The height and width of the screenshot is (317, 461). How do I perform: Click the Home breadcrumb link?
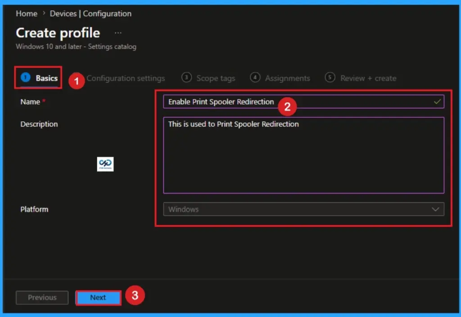27,14
